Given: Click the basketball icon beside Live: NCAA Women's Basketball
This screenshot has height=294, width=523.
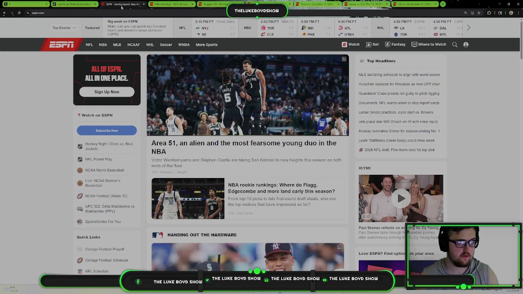Looking at the screenshot, I should pos(80,183).
